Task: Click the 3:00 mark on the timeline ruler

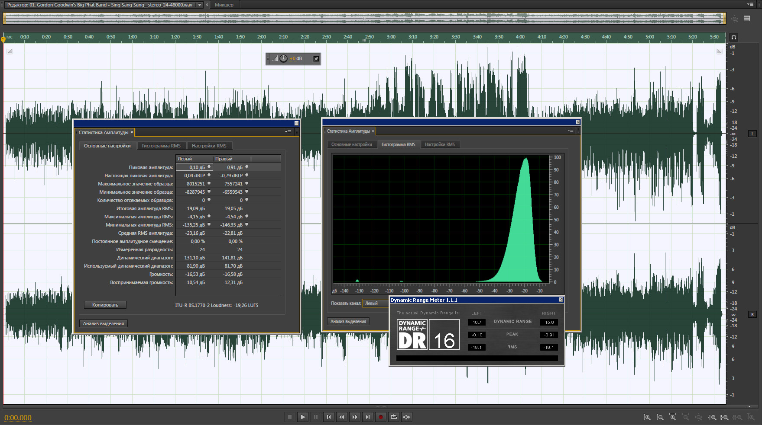Action: [391, 37]
